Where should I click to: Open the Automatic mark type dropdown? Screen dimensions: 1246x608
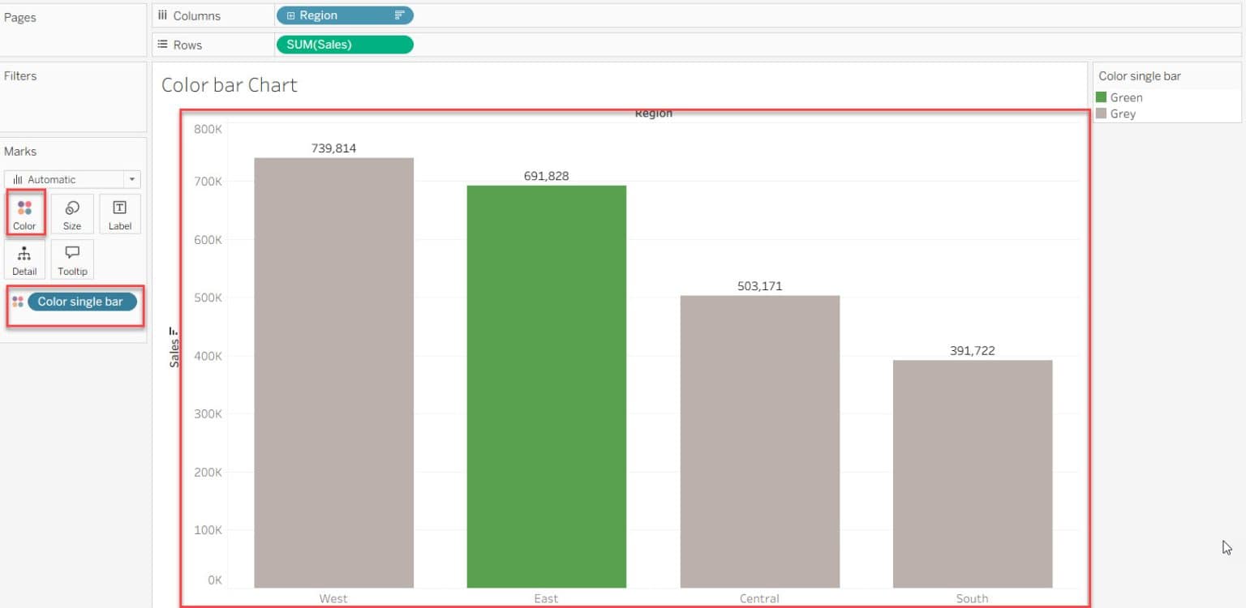(x=72, y=179)
